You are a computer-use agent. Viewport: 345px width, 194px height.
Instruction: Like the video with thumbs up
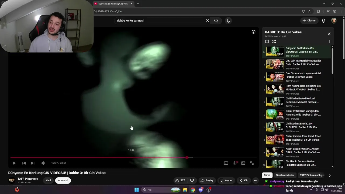[x=180, y=181]
